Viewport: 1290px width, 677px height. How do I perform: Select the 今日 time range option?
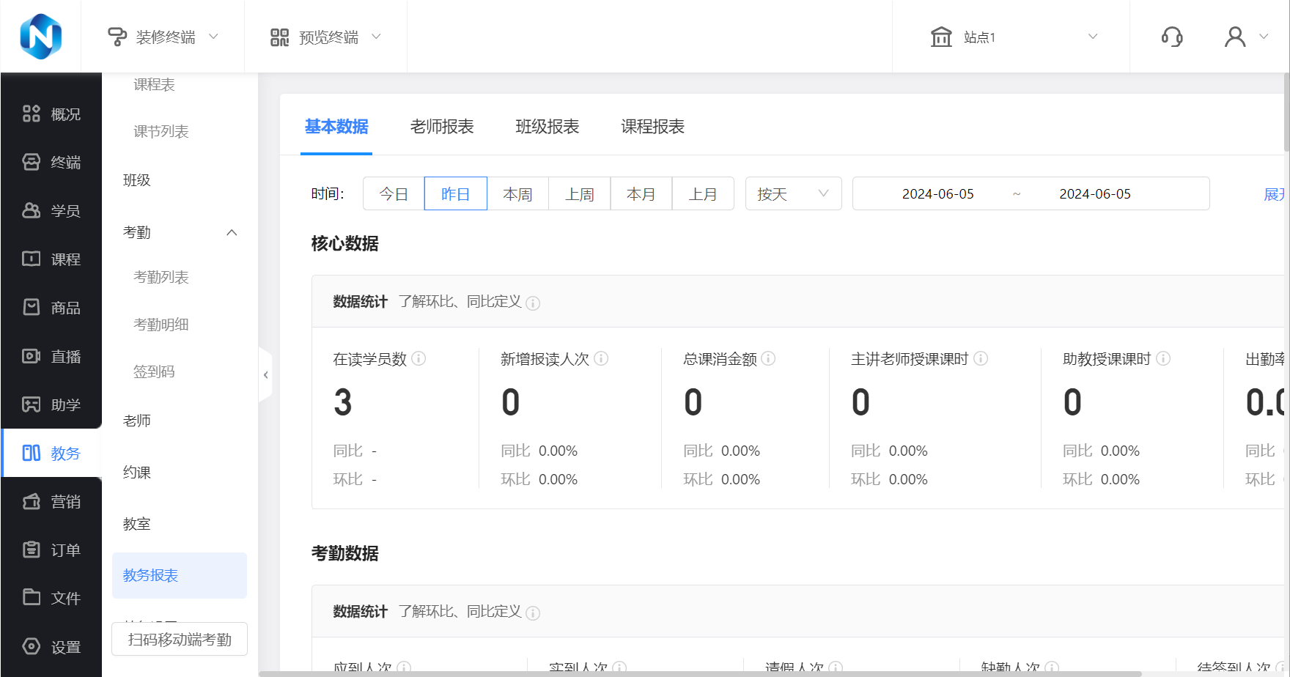(394, 194)
